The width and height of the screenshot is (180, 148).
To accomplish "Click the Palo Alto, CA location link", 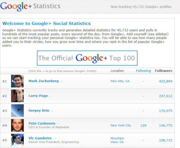I will 120,81.
